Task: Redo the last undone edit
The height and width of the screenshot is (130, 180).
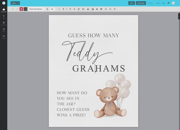Action: pos(17,9)
